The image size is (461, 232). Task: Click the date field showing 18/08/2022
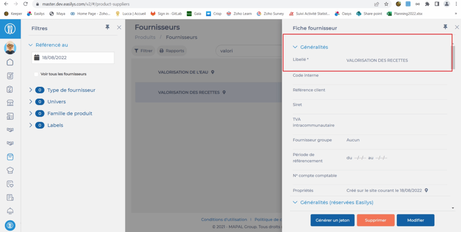73,58
